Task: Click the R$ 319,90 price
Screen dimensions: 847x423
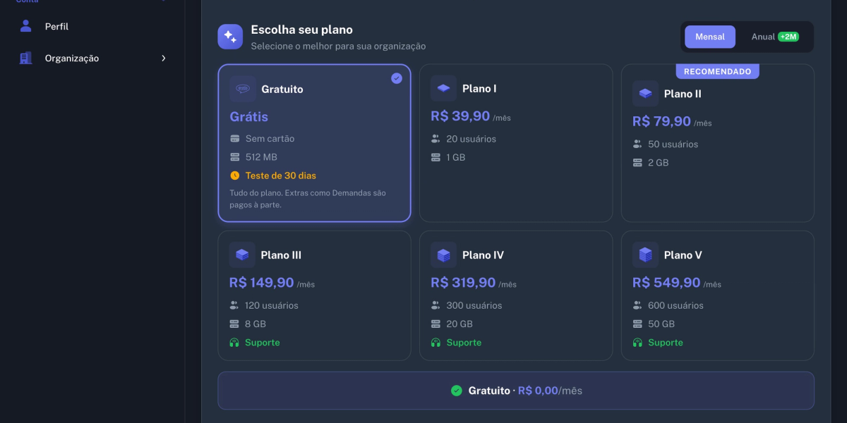Action: coord(463,283)
